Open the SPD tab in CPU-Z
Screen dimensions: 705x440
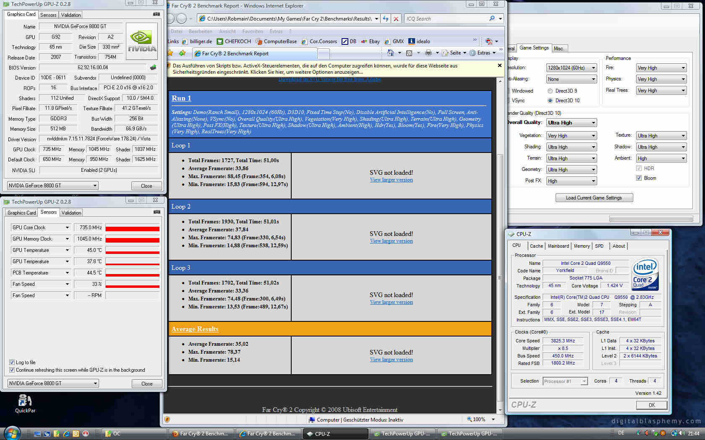(599, 246)
